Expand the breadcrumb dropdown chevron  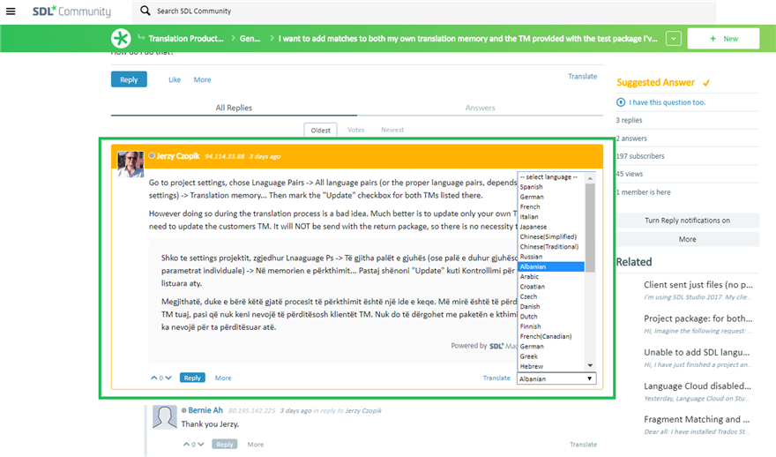[x=674, y=38]
